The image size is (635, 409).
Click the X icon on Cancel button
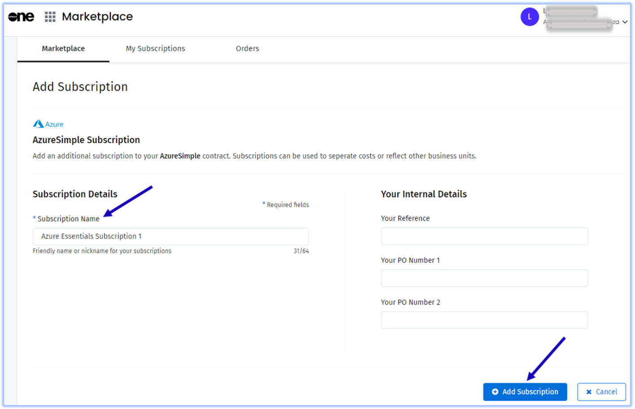(589, 392)
